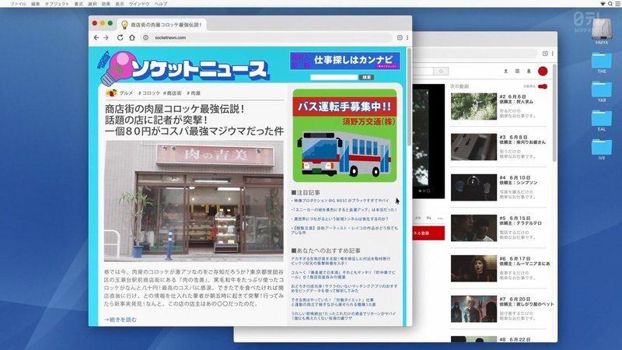Toggle the autoplay switch in video window
Screen dimensions: 622x350
[x=543, y=86]
